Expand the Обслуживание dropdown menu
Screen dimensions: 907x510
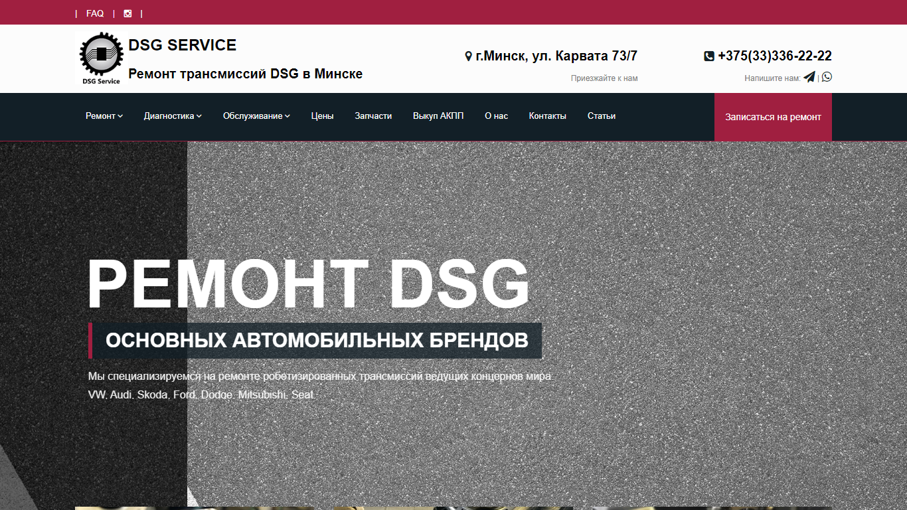point(256,116)
